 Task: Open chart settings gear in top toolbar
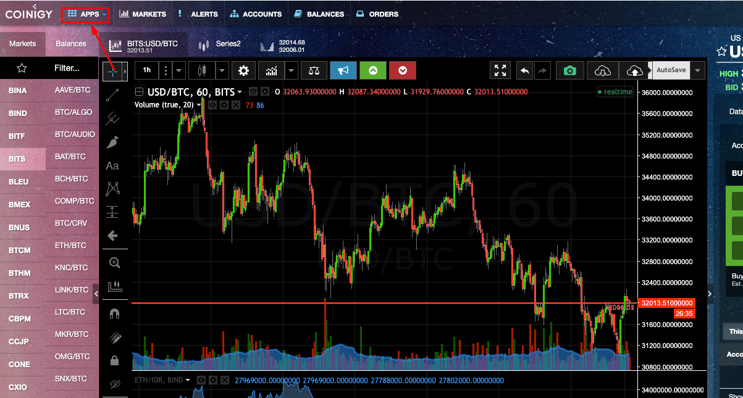244,70
